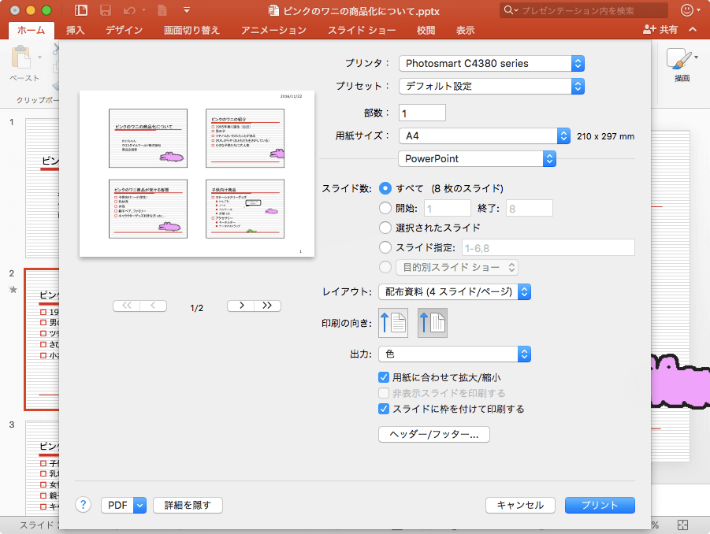
Task: Switch to the 挿入 tab
Action: 75,30
